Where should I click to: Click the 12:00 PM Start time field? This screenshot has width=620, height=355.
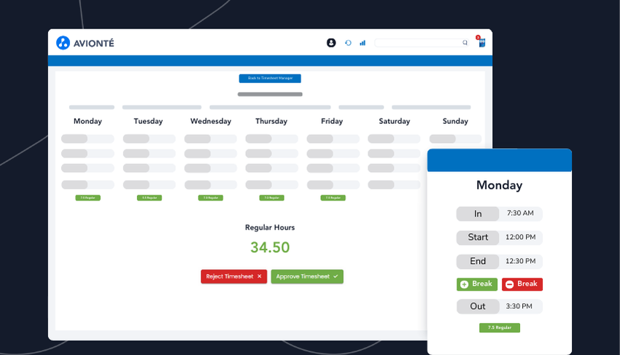click(519, 238)
